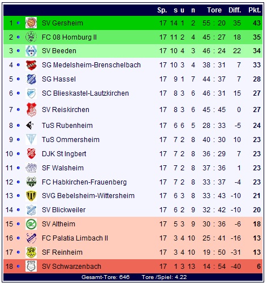
Task: Click the blue dot next to rank 18
Action: [18, 266]
